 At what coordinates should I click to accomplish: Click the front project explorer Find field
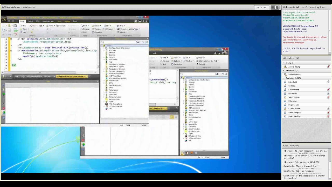(118, 42)
